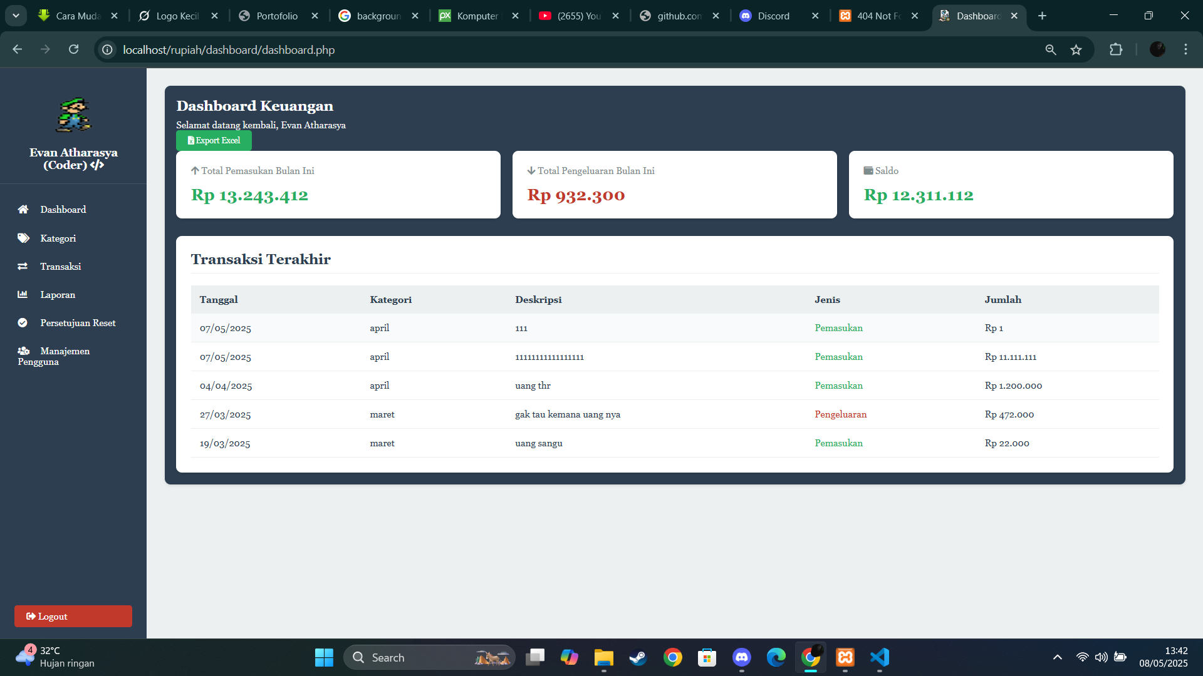Open a new browser tab

pos(1042,16)
